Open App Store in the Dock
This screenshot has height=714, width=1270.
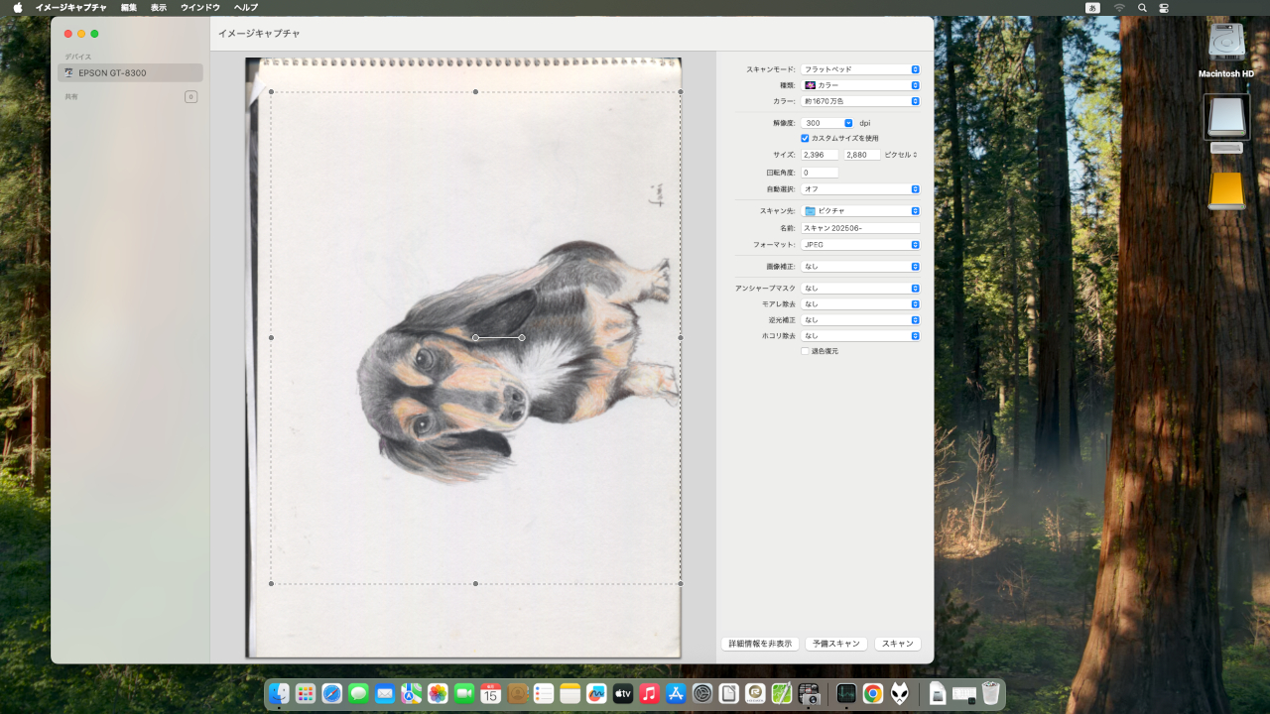(x=677, y=693)
